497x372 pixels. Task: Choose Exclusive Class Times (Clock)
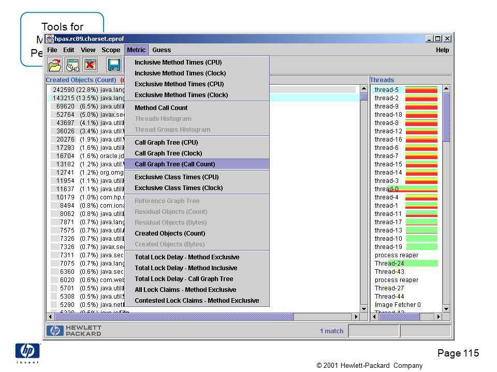tap(197, 188)
